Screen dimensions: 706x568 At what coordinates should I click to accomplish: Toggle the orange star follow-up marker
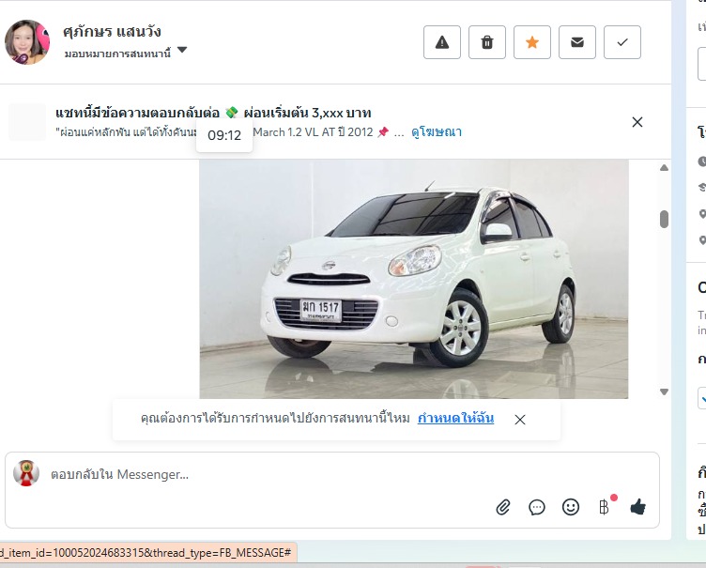point(531,42)
